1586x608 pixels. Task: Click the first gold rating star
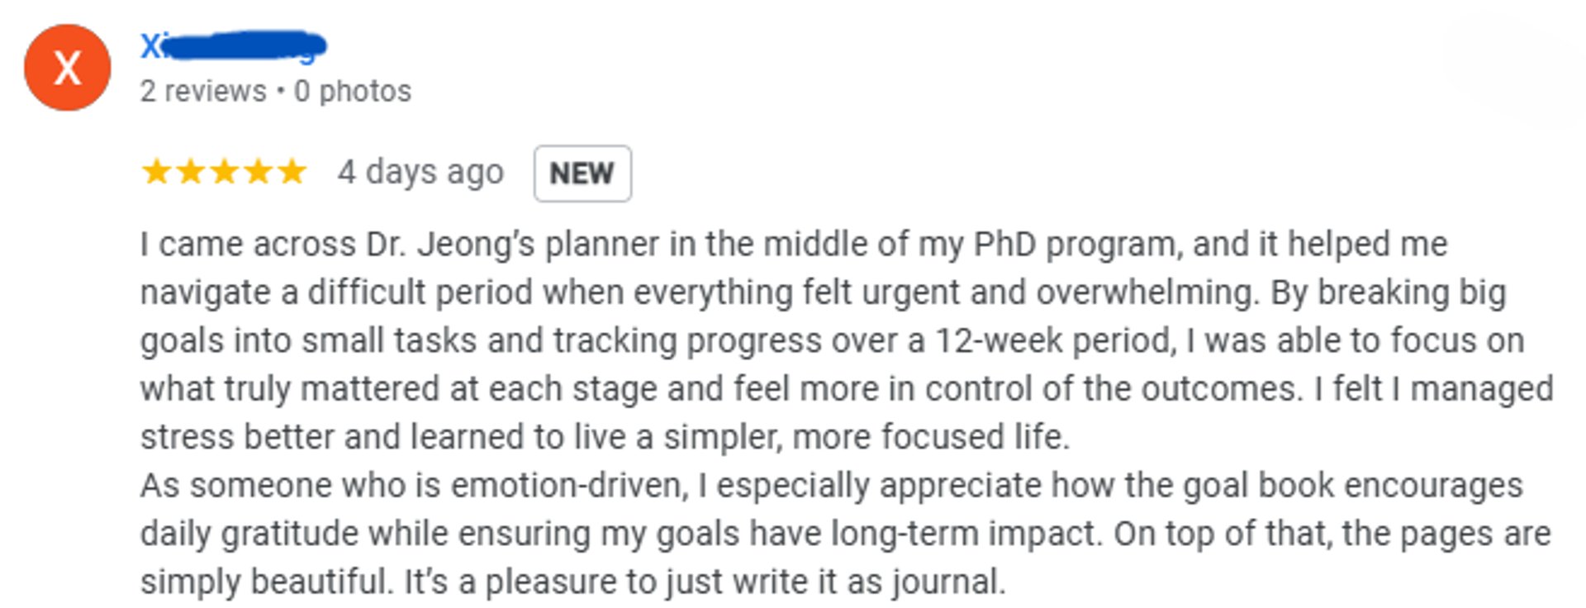point(155,172)
